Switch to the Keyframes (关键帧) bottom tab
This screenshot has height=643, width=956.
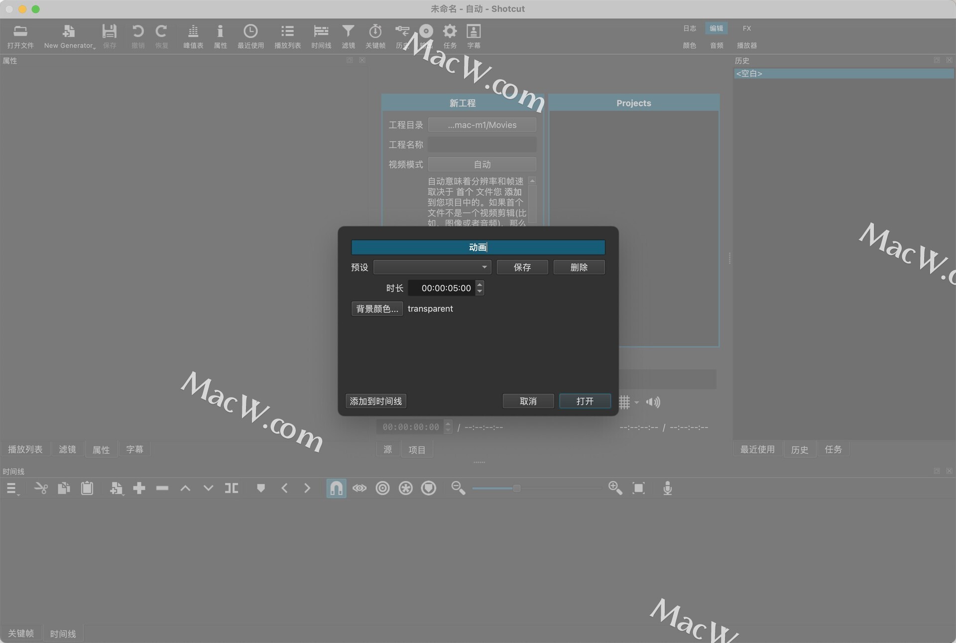click(x=21, y=633)
